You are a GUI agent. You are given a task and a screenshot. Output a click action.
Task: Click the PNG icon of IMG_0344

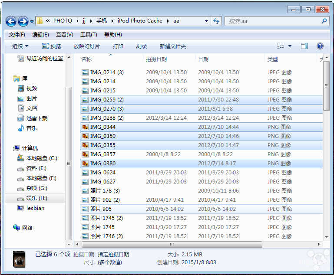[85, 127]
